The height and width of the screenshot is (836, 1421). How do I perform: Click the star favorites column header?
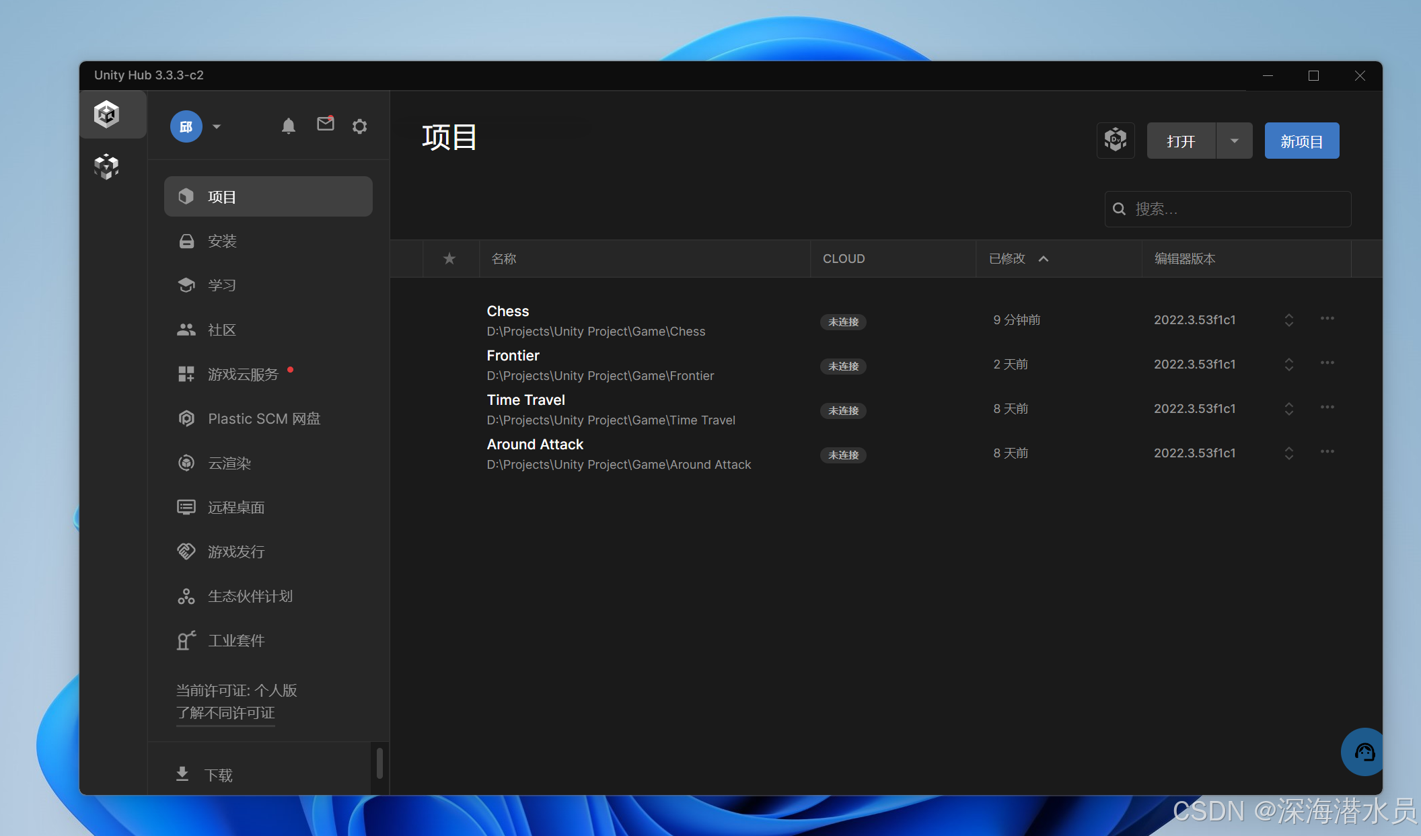pyautogui.click(x=449, y=258)
